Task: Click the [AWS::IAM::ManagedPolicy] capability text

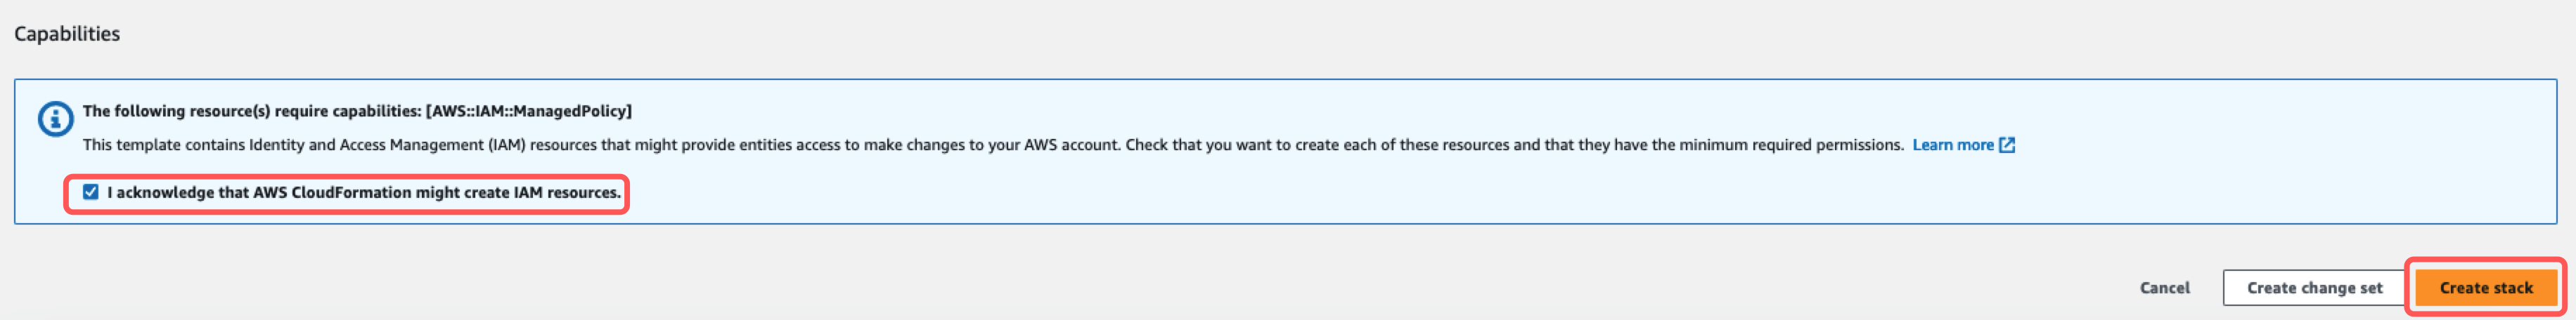Action: [x=529, y=112]
